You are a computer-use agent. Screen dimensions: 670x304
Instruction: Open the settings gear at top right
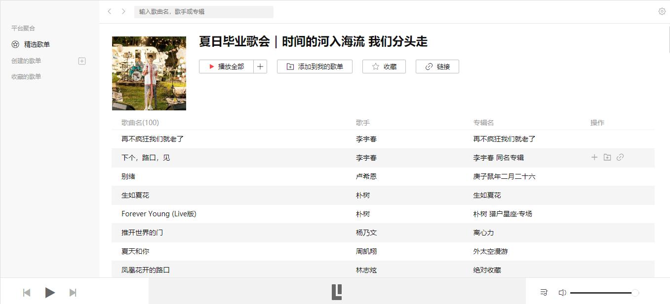pyautogui.click(x=661, y=10)
